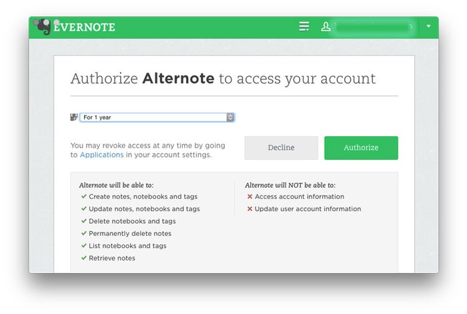Click the Decline button
The width and height of the screenshot is (467, 314).
pos(281,148)
